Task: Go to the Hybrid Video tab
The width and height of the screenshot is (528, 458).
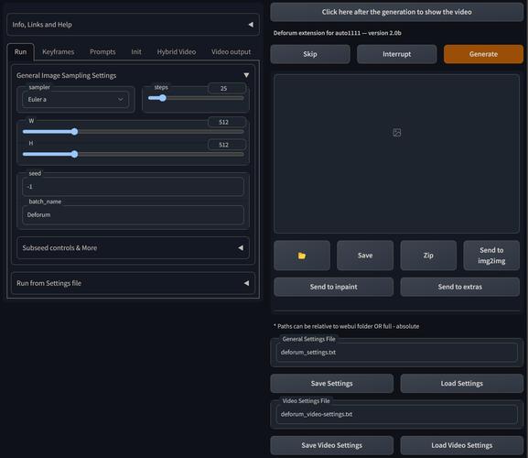Action: [176, 52]
